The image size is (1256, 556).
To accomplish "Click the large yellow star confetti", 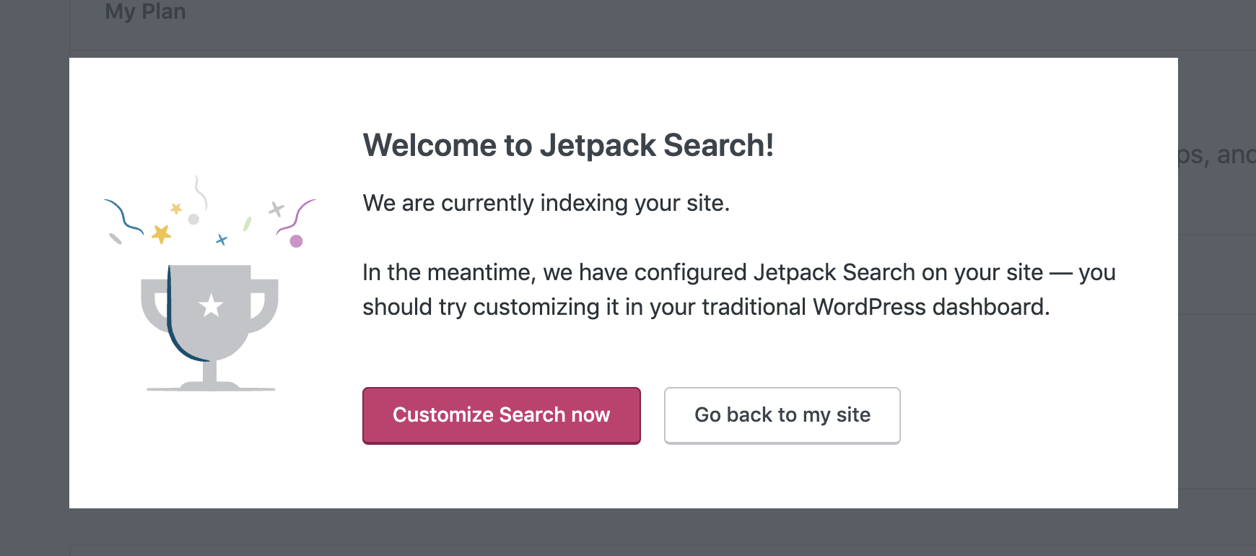I will coord(161,233).
